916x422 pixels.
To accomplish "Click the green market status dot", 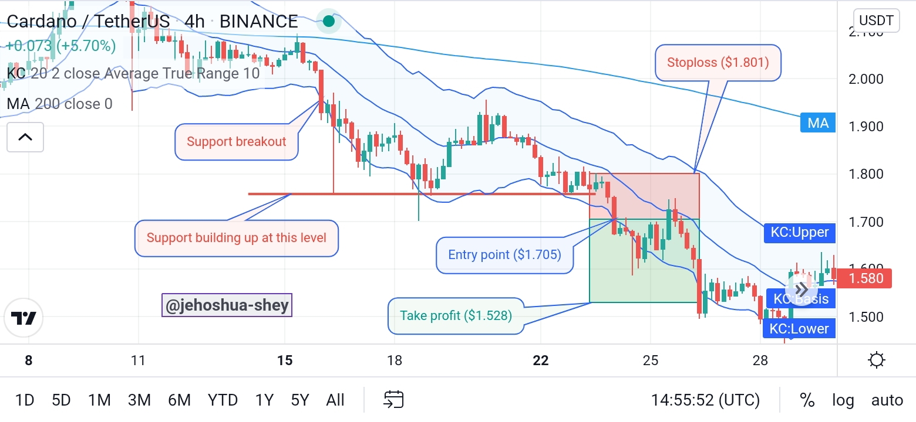I will coord(329,22).
